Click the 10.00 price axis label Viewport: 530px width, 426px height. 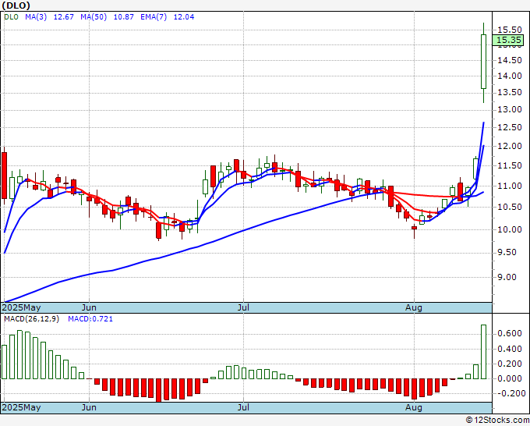pos(510,229)
